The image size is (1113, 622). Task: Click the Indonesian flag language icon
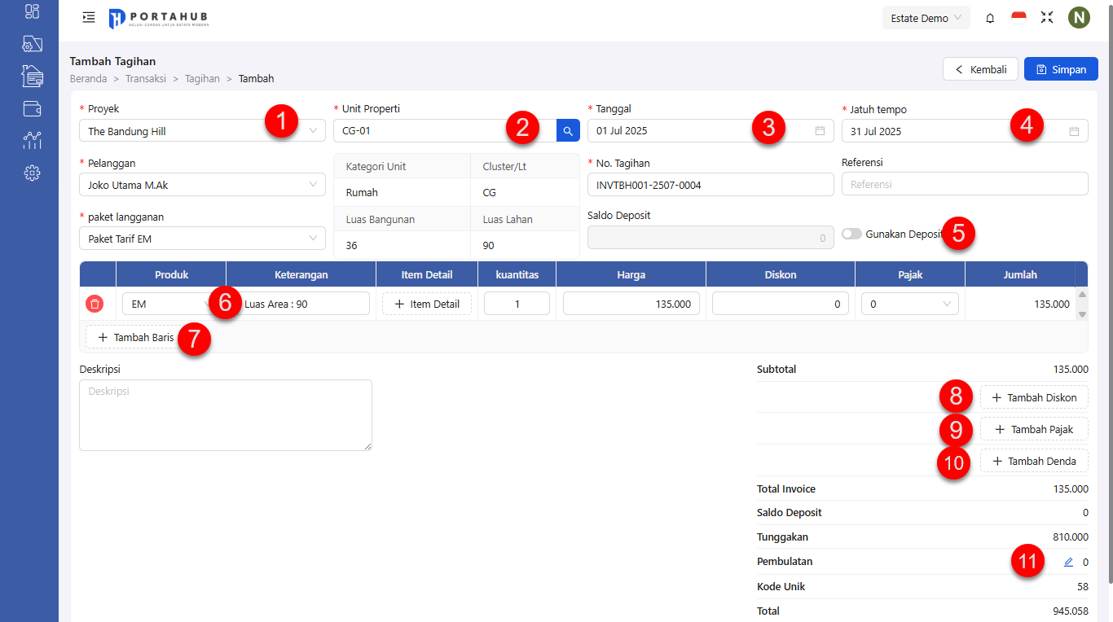coord(1018,16)
